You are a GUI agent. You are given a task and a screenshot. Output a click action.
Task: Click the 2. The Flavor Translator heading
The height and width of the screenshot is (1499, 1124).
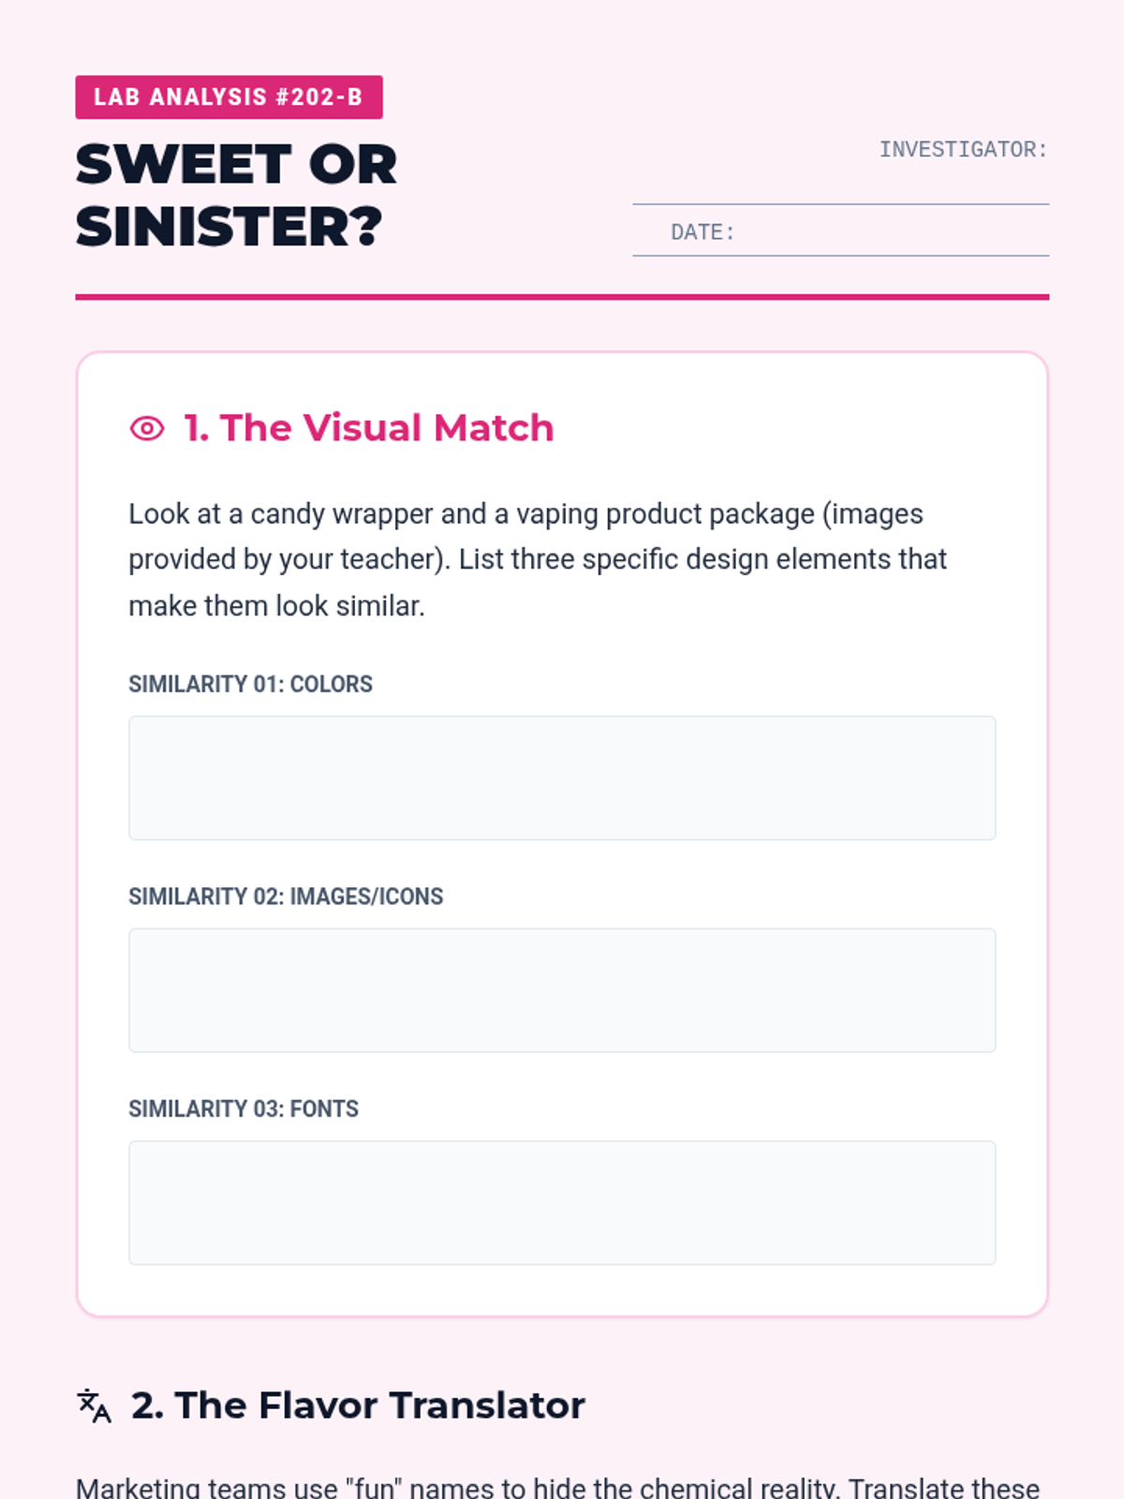[358, 1405]
